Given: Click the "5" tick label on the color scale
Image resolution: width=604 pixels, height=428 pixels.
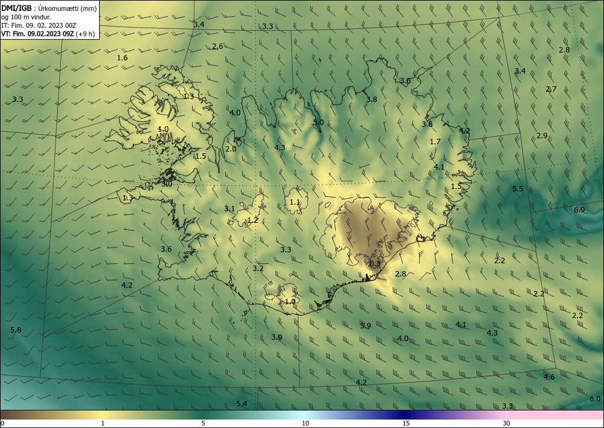Looking at the screenshot, I should pos(204,424).
